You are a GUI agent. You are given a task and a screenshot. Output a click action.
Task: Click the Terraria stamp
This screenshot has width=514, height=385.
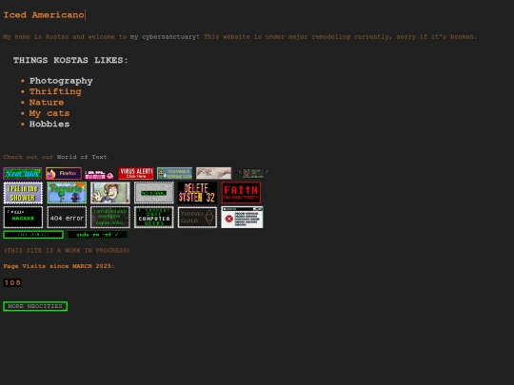coord(67,193)
